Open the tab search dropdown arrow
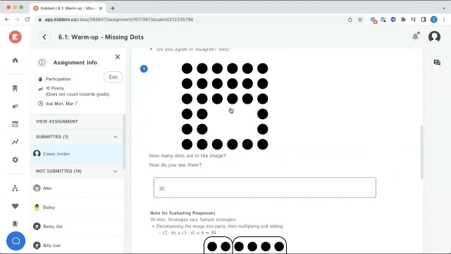The height and width of the screenshot is (254, 451). pyautogui.click(x=444, y=8)
